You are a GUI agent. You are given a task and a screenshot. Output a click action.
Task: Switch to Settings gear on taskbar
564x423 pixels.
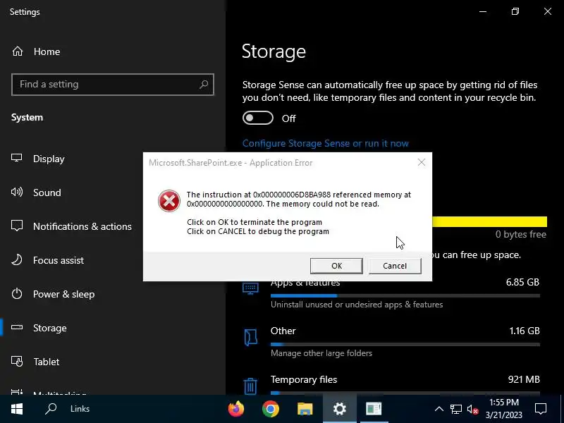[x=340, y=409]
